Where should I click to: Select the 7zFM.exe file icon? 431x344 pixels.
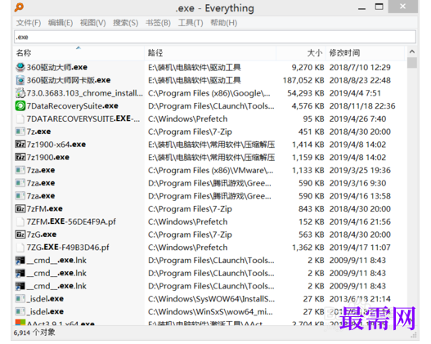click(x=20, y=208)
